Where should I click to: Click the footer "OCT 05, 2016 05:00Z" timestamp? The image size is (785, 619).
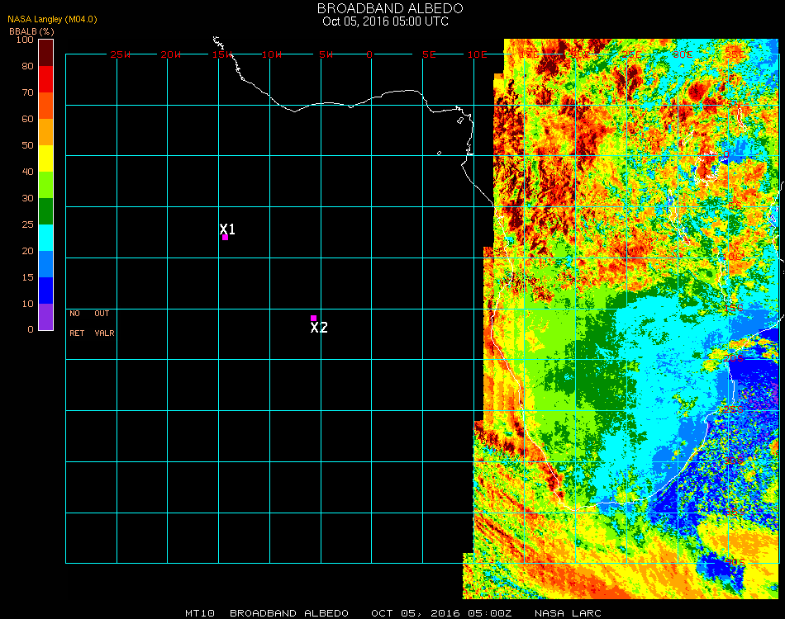point(441,613)
